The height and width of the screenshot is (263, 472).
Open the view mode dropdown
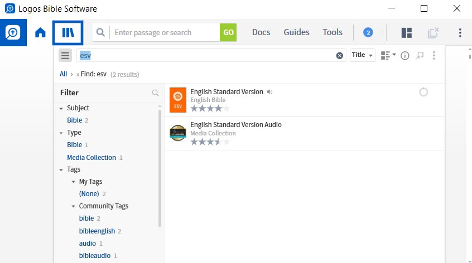point(388,55)
